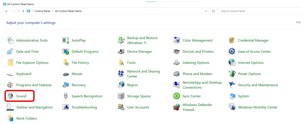Go up one folder level
This screenshot has width=301, height=124.
pos(23,11)
